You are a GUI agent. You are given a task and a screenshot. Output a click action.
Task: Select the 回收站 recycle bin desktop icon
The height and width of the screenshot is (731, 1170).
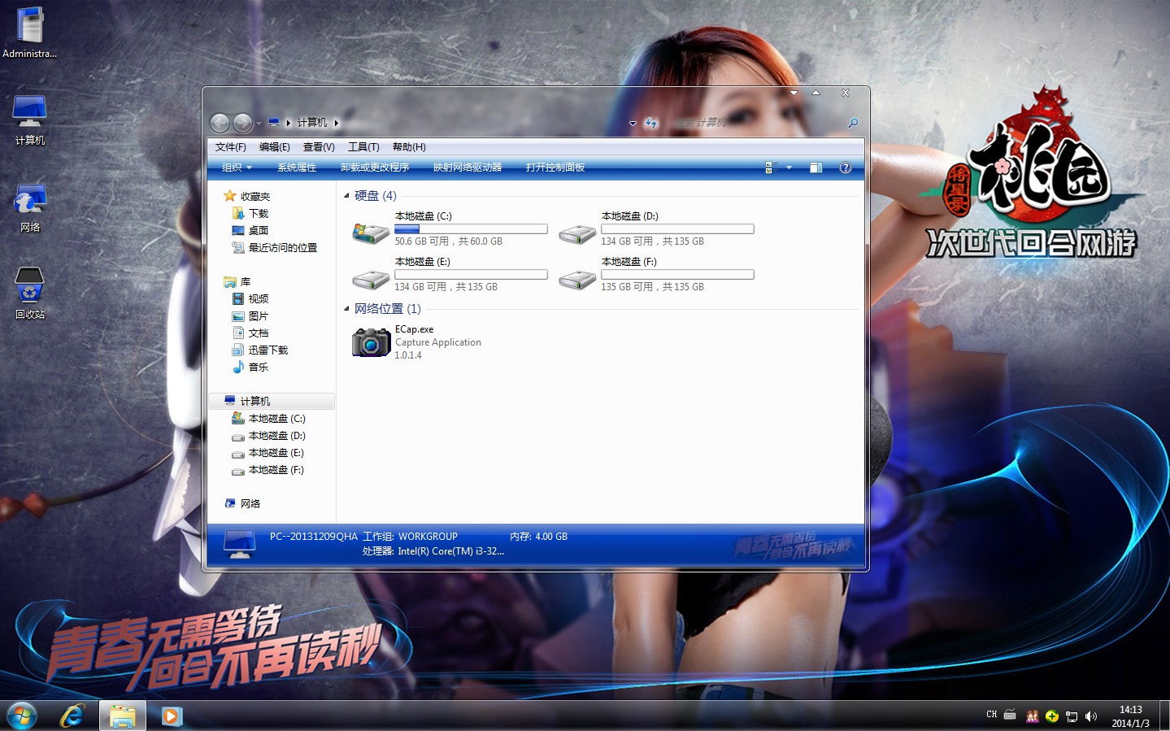(x=30, y=294)
